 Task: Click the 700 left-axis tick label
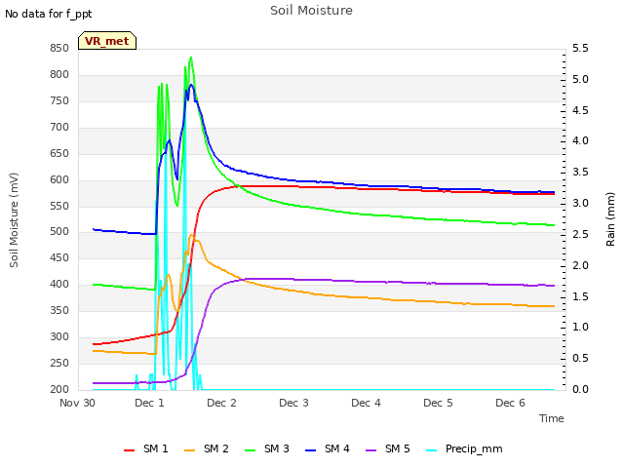[x=59, y=128]
